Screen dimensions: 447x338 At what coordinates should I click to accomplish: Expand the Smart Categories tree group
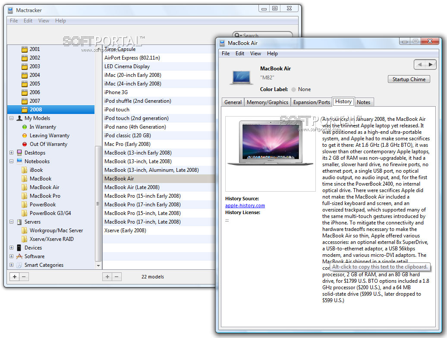pyautogui.click(x=11, y=265)
